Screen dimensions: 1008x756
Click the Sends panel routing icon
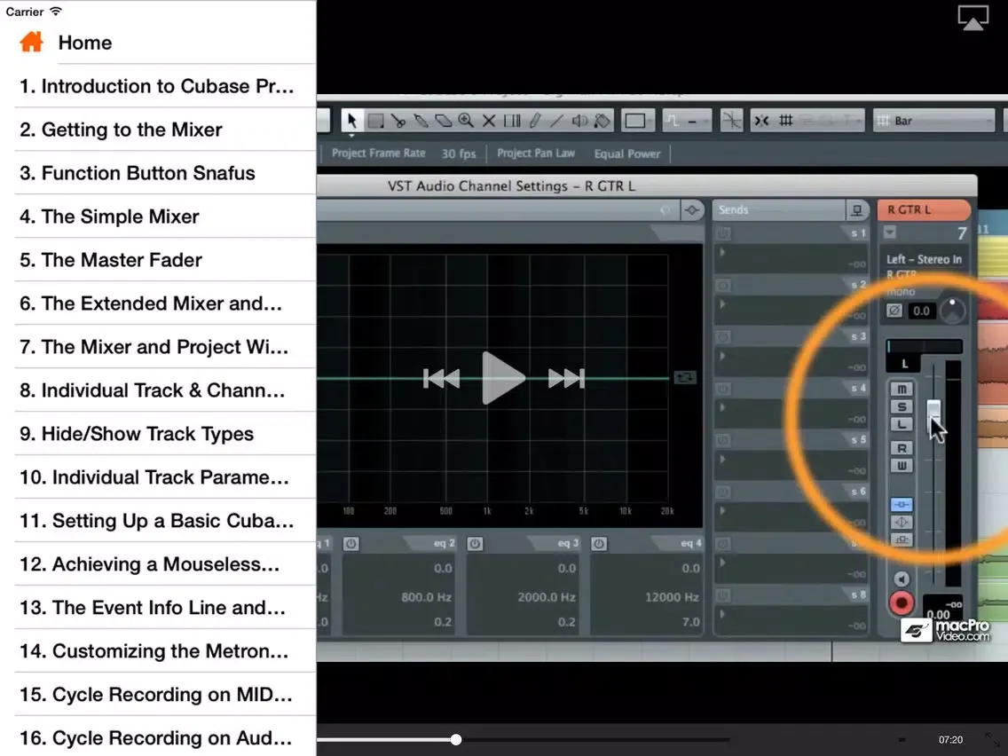[x=856, y=210]
